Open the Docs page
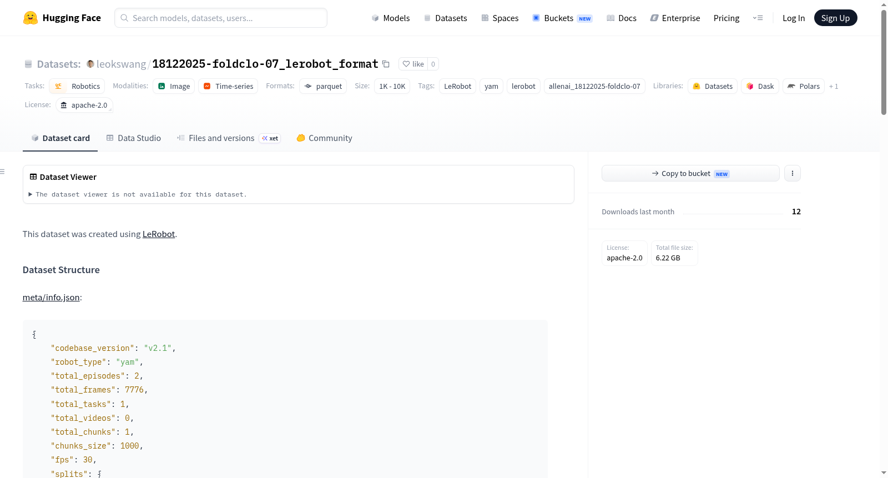The image size is (888, 478). coord(622,18)
